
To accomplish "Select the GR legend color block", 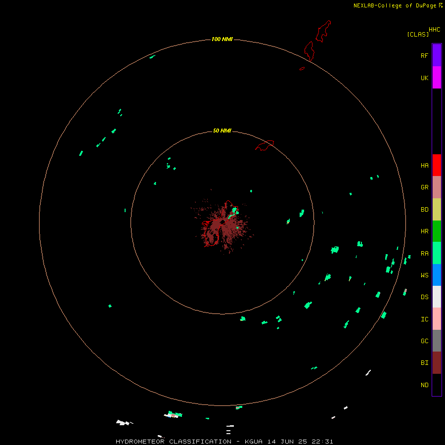I will tap(437, 187).
